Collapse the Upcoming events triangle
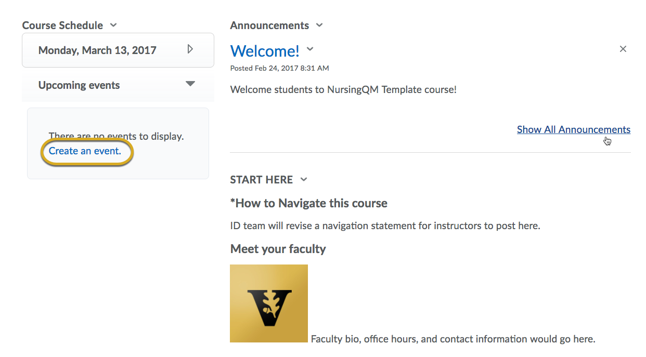646x357 pixels. point(190,84)
